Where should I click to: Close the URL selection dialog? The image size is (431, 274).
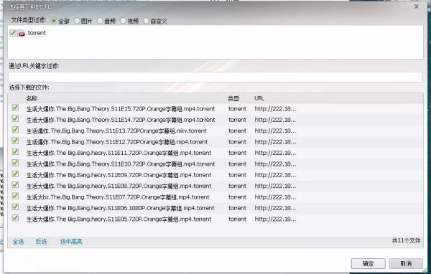pos(417,6)
